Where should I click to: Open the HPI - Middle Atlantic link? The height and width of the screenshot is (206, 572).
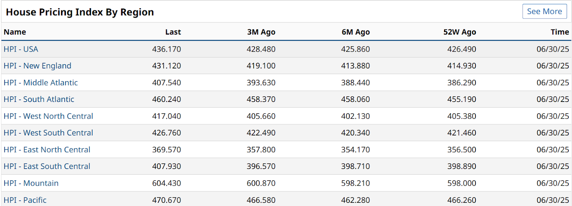[x=41, y=83]
